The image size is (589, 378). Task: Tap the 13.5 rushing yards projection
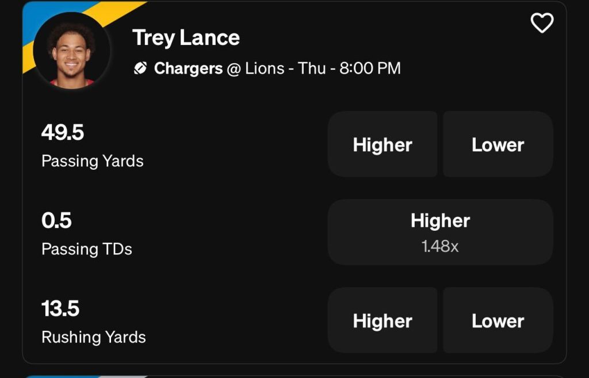[x=60, y=308]
